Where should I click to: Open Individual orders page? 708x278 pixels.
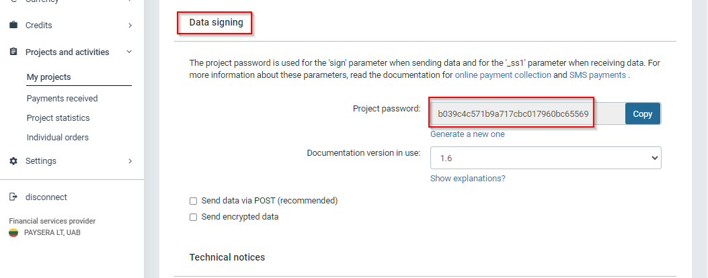coord(57,138)
